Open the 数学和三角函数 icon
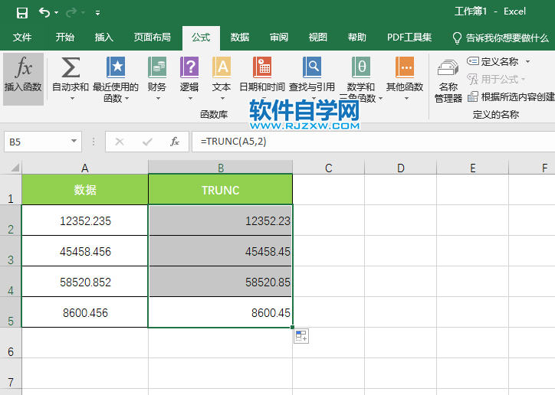This screenshot has width=555, height=395. pos(361,67)
